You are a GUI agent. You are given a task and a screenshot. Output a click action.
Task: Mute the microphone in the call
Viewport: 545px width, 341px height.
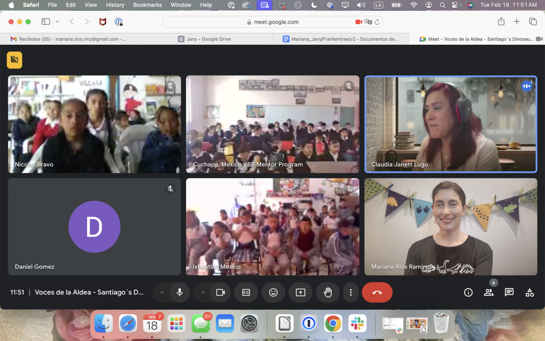(180, 293)
